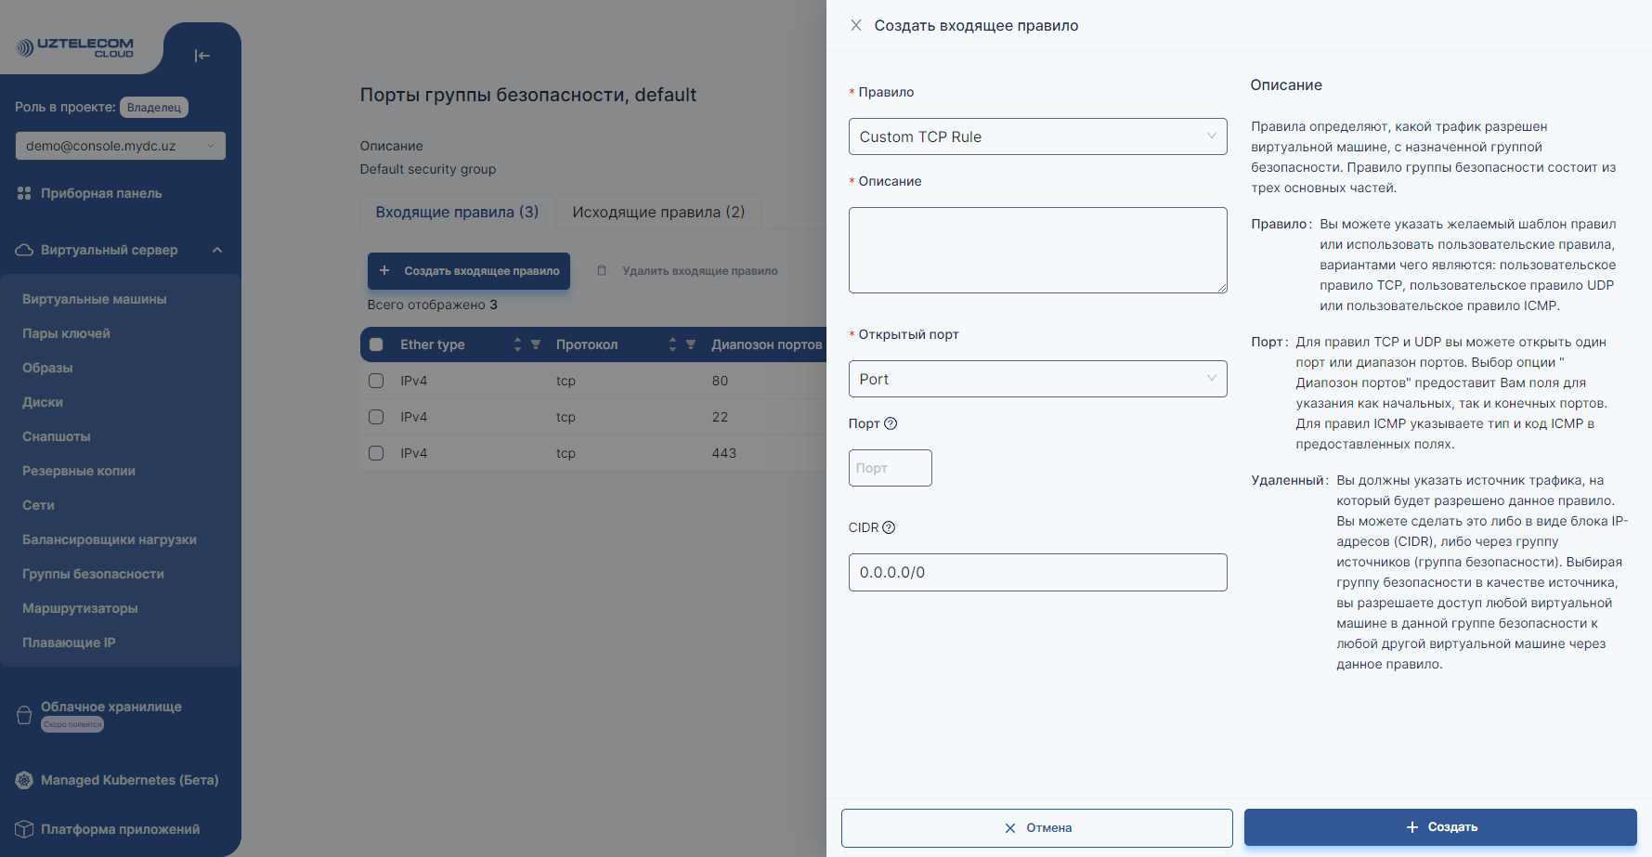Open the Открытый порт Port dropdown
The height and width of the screenshot is (857, 1652).
coord(1037,379)
